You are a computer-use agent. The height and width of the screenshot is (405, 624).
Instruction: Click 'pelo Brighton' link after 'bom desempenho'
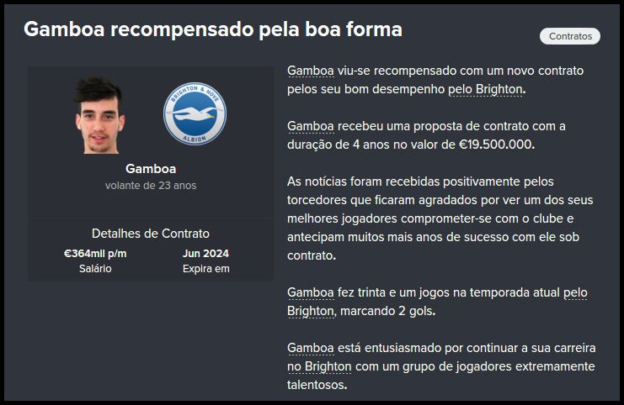pyautogui.click(x=486, y=88)
